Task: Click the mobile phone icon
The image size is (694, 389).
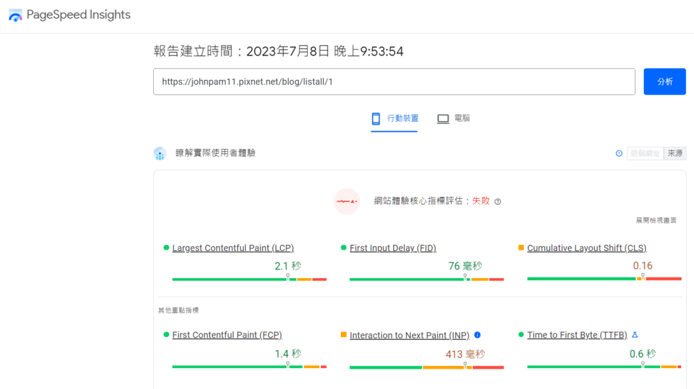Action: pyautogui.click(x=375, y=118)
